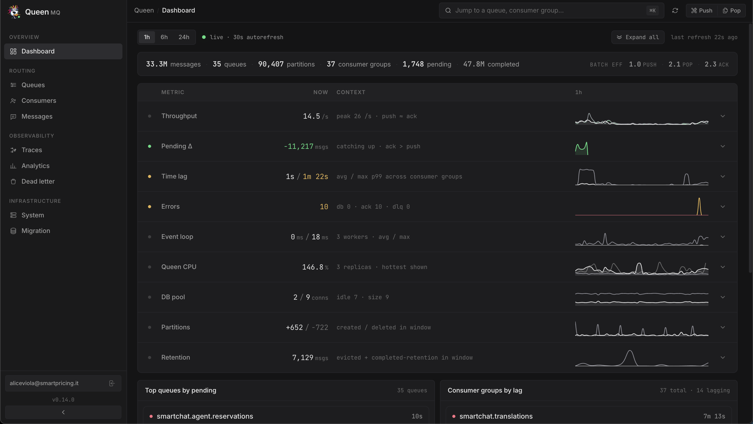Toggle the Queen CPU series indicator
This screenshot has height=424, width=753.
point(150,267)
